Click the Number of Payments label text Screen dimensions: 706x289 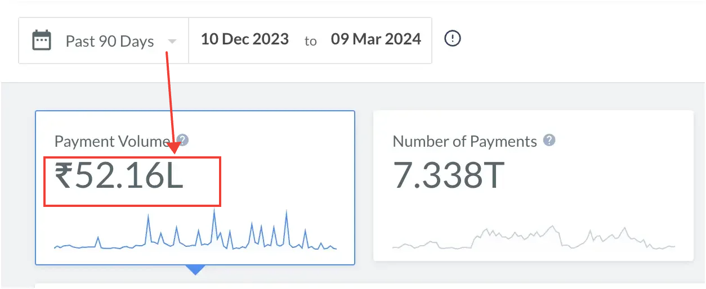pyautogui.click(x=464, y=141)
